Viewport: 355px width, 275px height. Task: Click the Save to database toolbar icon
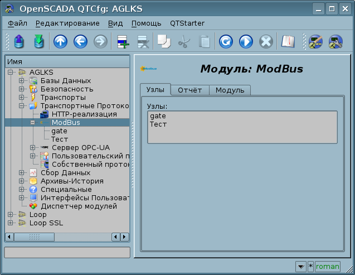pos(38,42)
